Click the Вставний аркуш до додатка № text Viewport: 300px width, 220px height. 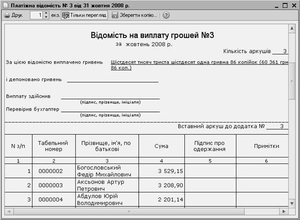click(221, 126)
